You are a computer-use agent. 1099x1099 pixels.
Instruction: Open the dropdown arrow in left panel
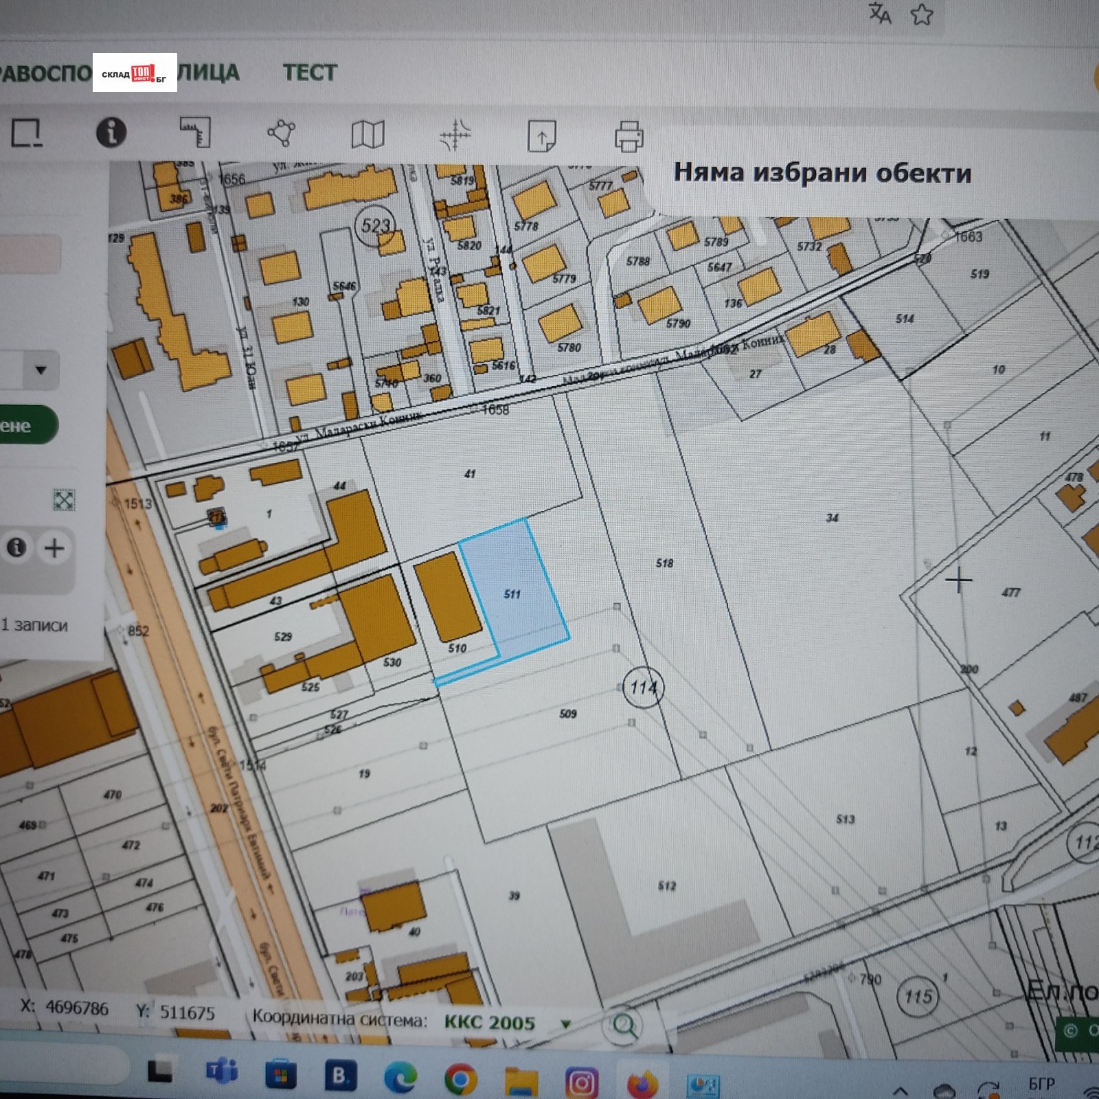[41, 370]
